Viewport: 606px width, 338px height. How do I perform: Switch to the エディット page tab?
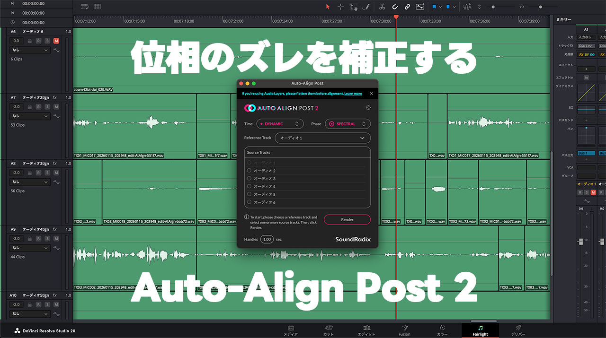pos(366,330)
